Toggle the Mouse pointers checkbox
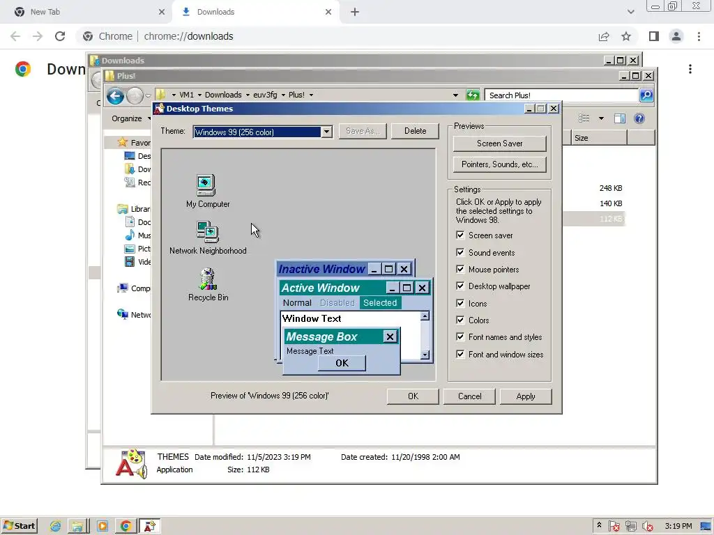Viewport: 714px width, 535px height. (460, 270)
